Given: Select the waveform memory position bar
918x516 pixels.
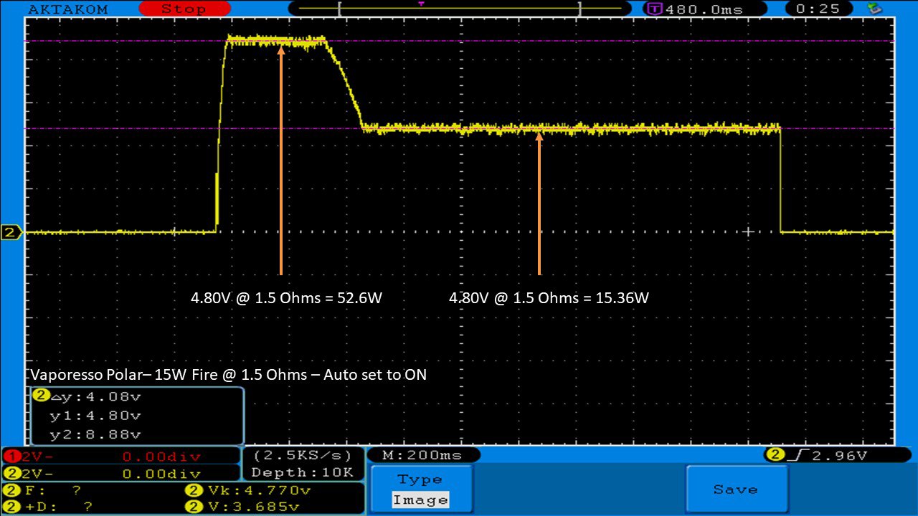Looking at the screenshot, I should point(459,9).
